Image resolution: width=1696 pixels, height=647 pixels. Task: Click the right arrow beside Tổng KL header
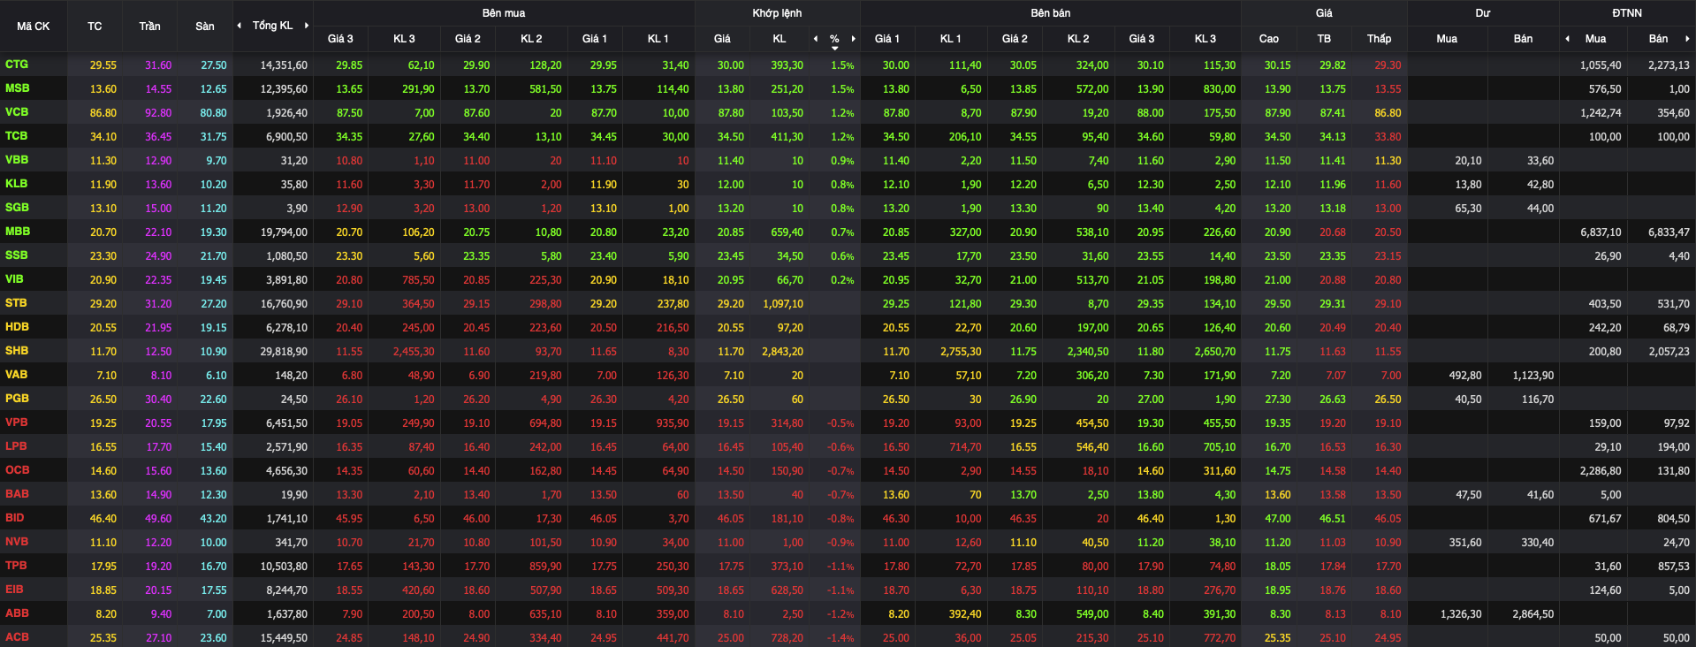(307, 26)
